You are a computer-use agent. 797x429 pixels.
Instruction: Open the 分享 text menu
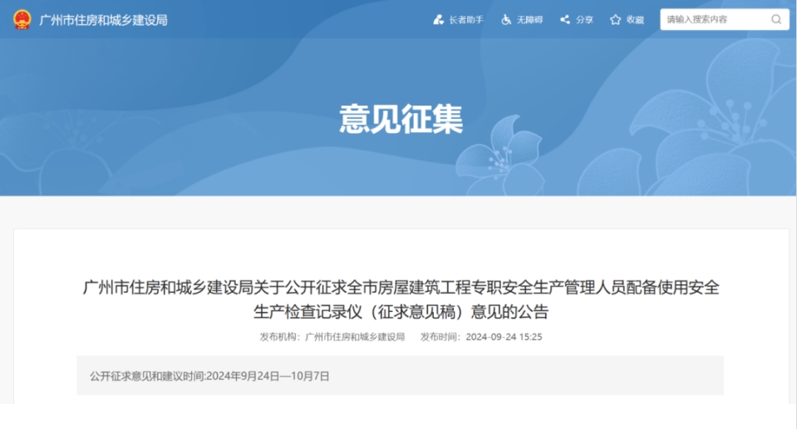coord(584,20)
